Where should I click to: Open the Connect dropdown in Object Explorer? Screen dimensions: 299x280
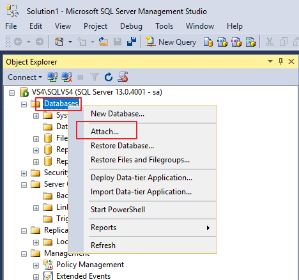(25, 77)
